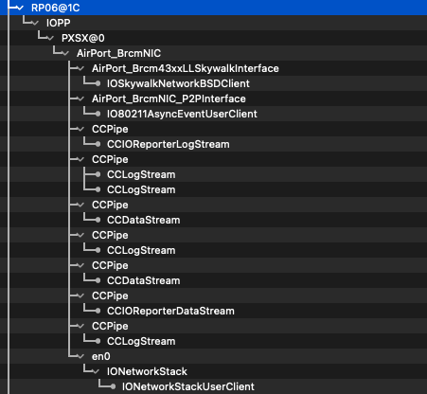Viewport: 427px width, 394px height.
Task: Collapse the en0 node chevron
Action: pos(80,356)
